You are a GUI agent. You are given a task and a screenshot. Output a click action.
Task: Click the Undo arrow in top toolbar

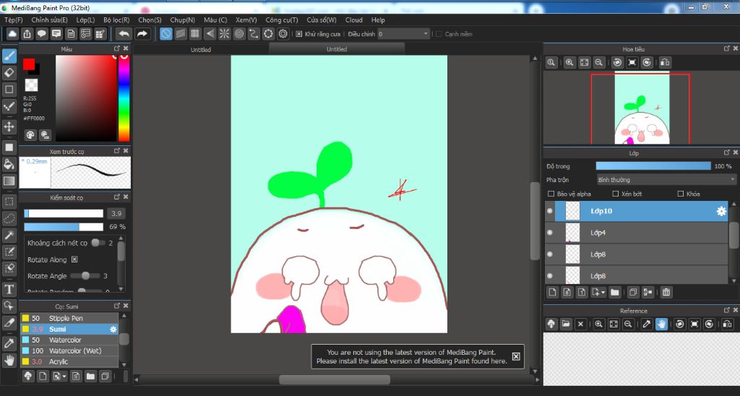point(124,34)
